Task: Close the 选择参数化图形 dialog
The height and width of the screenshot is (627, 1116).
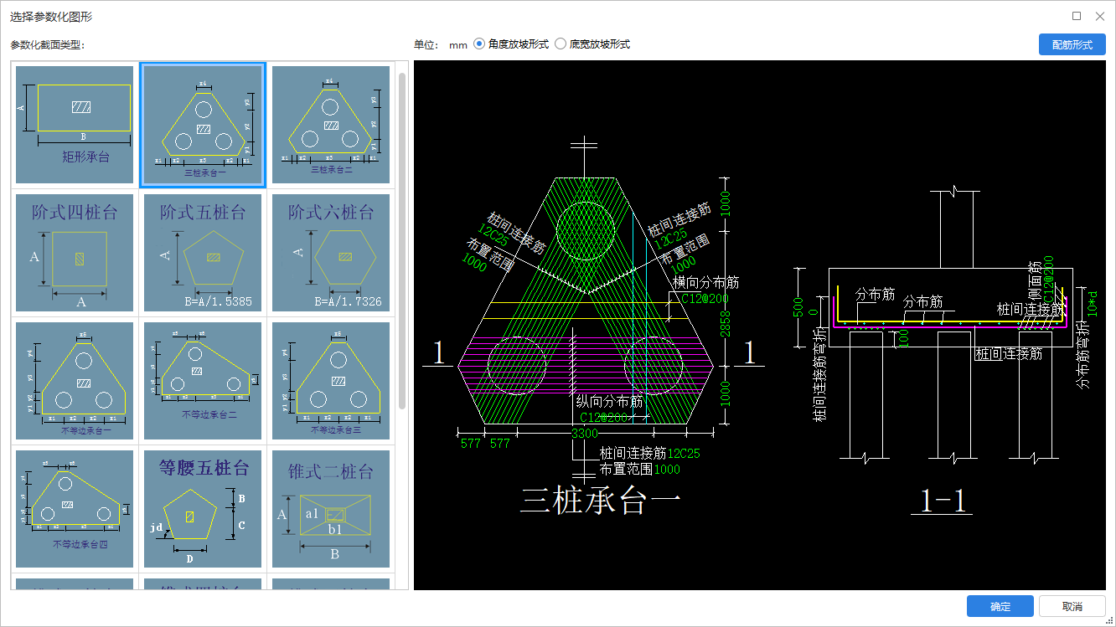Action: [1100, 16]
